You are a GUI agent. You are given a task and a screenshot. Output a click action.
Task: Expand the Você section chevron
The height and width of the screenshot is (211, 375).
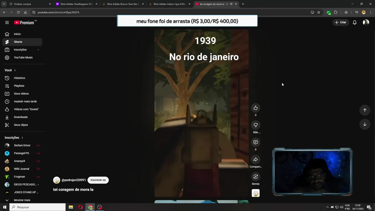15,70
